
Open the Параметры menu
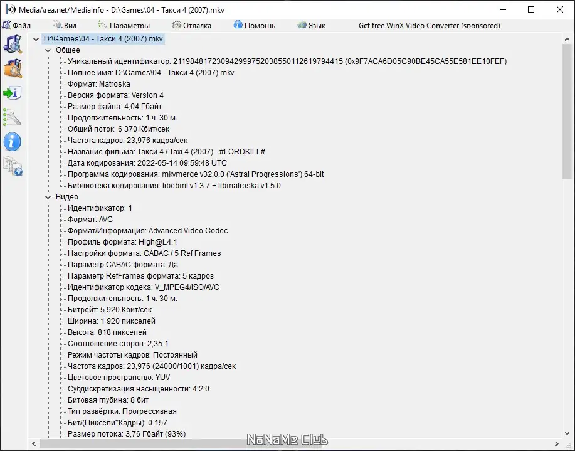click(x=124, y=25)
